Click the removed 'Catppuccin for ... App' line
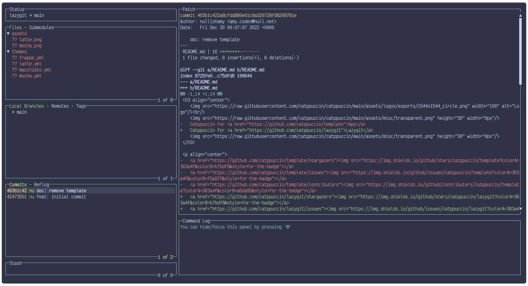This screenshot has width=528, height=286. (x=273, y=124)
